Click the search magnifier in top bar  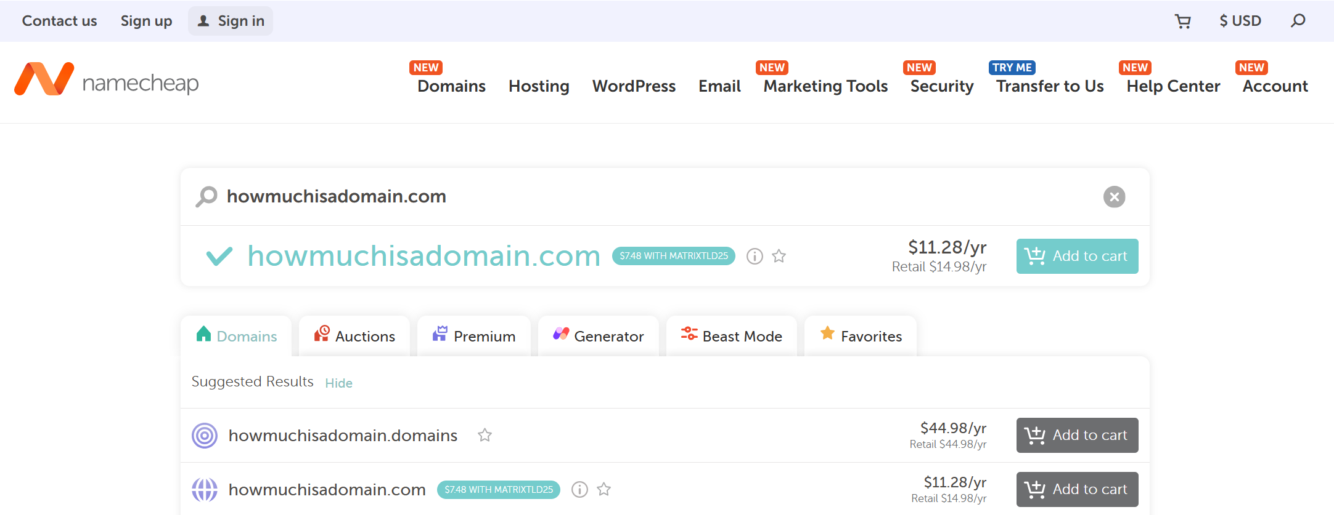[1298, 21]
